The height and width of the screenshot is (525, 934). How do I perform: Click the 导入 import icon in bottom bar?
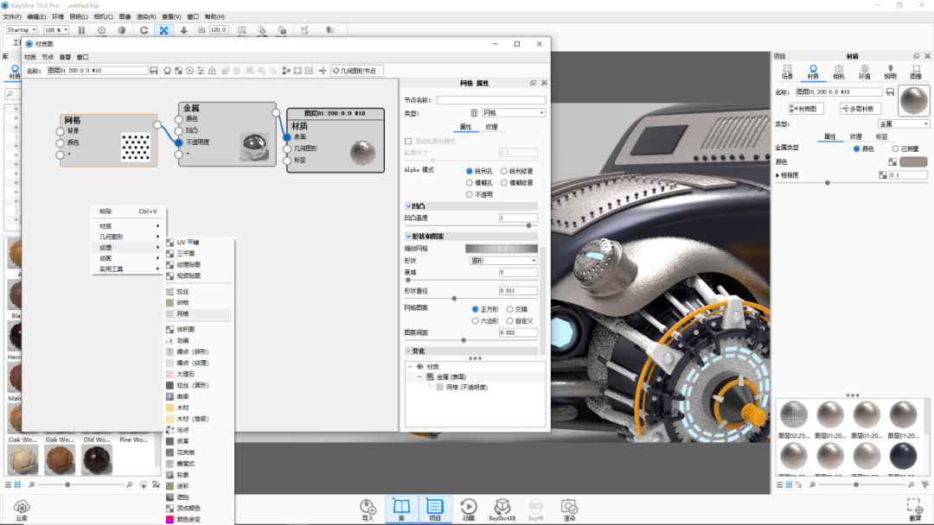coord(368,509)
